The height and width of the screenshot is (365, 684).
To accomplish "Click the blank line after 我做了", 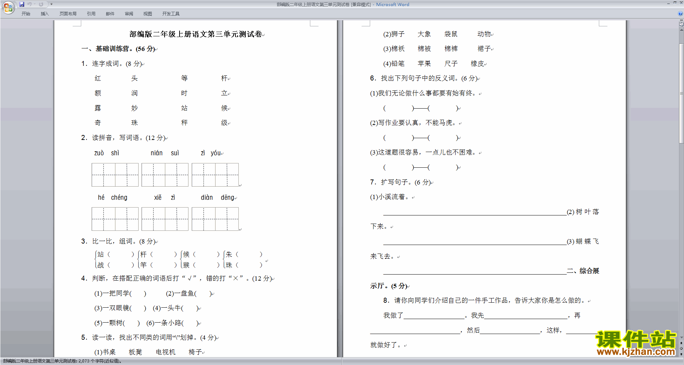I will (434, 316).
